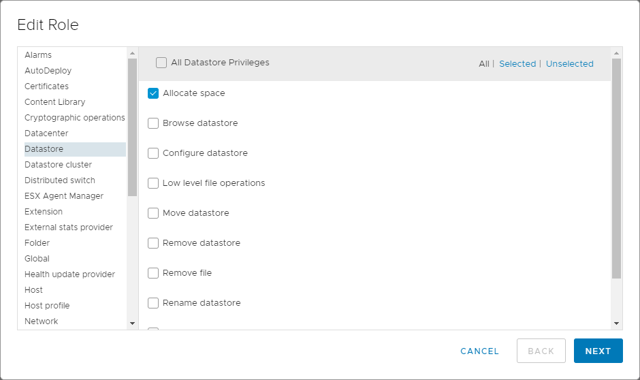The width and height of the screenshot is (640, 380).
Task: Open the Alarms privilege category
Action: 38,55
